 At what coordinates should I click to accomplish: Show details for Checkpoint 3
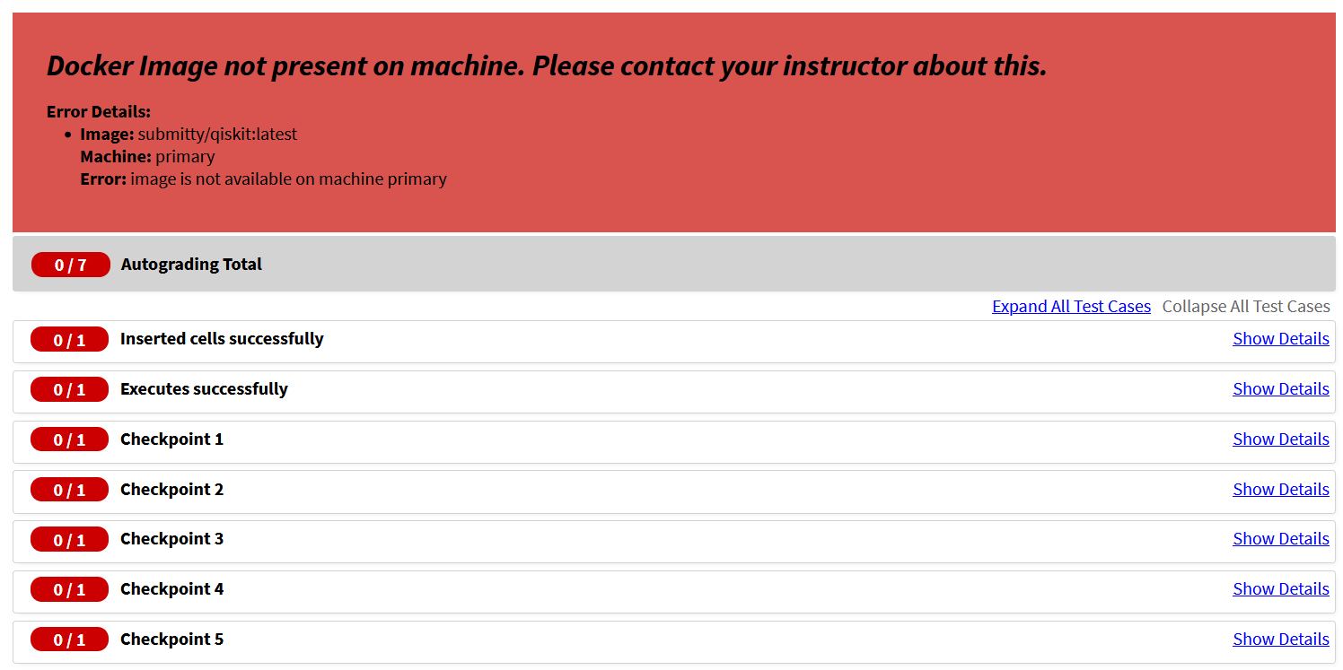(1281, 539)
